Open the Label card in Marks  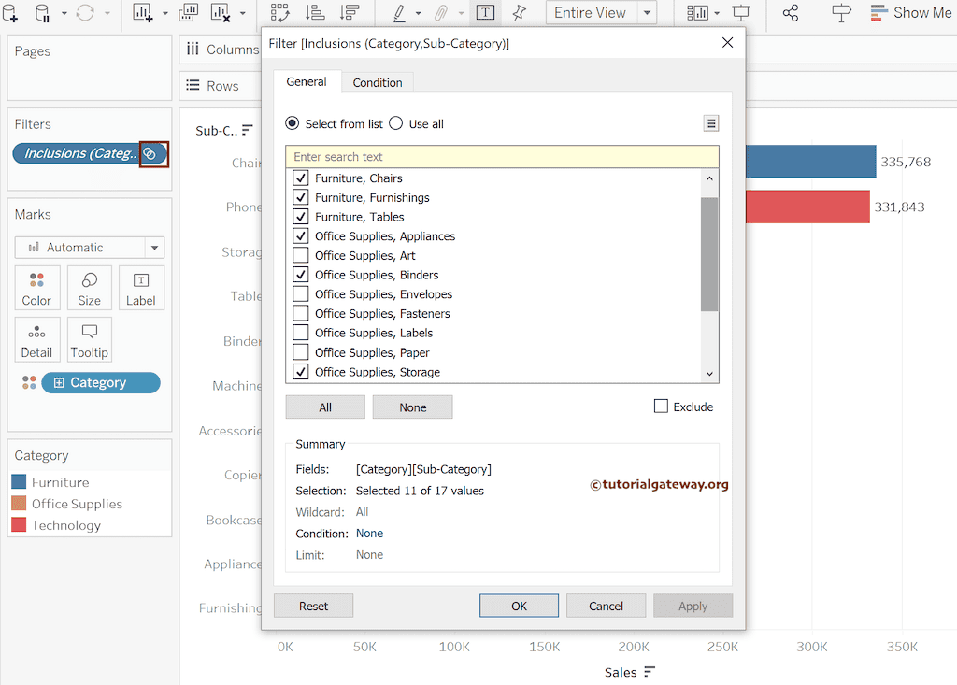coord(141,288)
